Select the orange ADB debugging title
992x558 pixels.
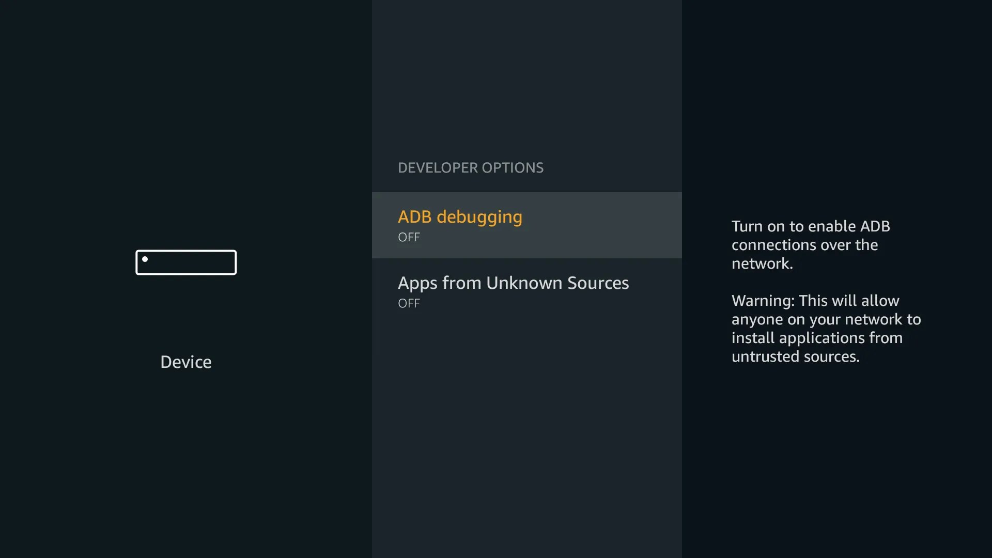click(x=459, y=217)
